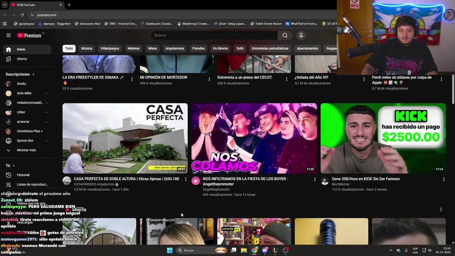Open Listas de reproducción in the sidebar
Screen dimensions: 455x256
[x=27, y=185]
